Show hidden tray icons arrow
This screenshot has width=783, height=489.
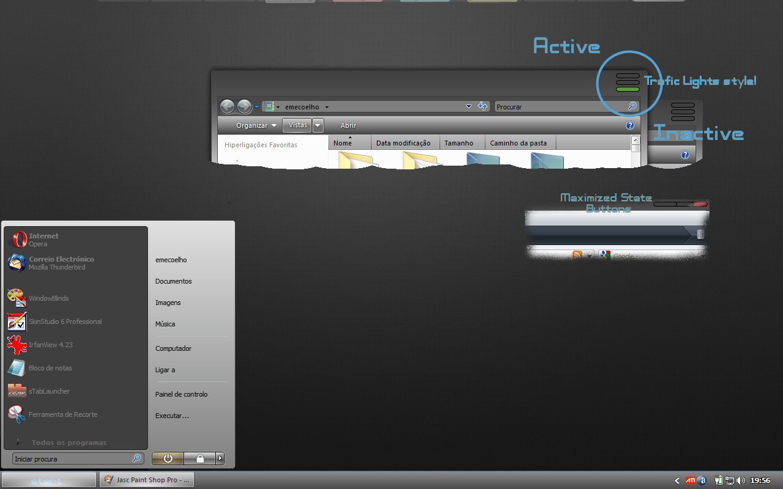click(x=677, y=480)
